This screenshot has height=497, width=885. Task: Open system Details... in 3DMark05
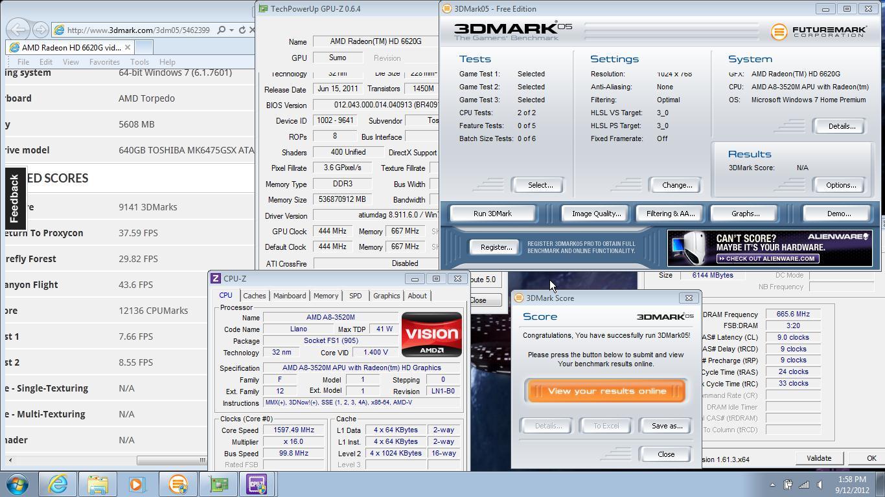[841, 126]
